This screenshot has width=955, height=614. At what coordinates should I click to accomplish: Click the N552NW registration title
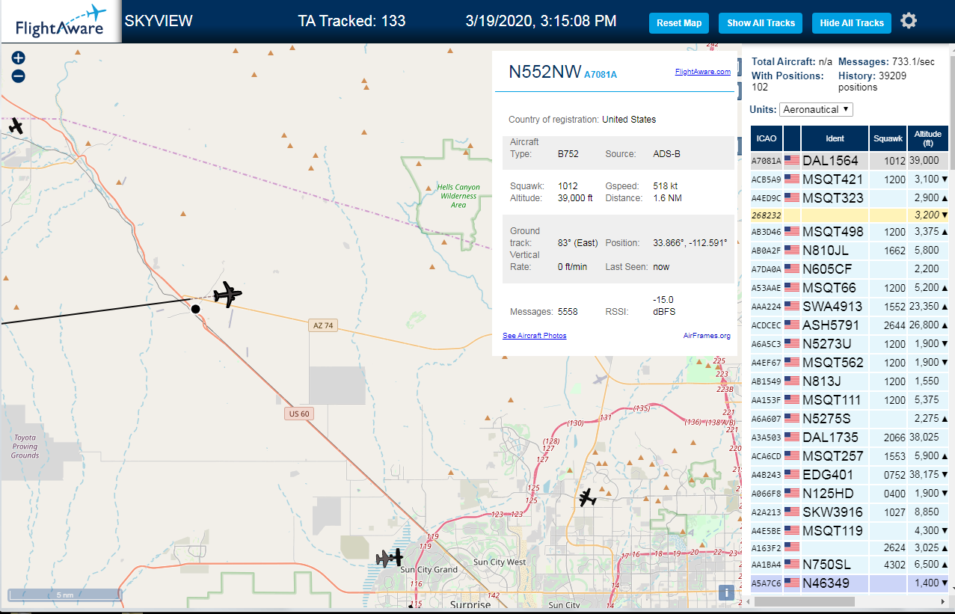coord(545,72)
